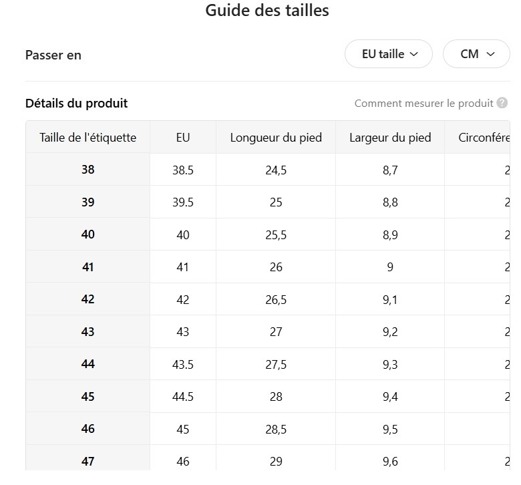This screenshot has height=485, width=521.
Task: Select label size 46 row
Action: 88,429
